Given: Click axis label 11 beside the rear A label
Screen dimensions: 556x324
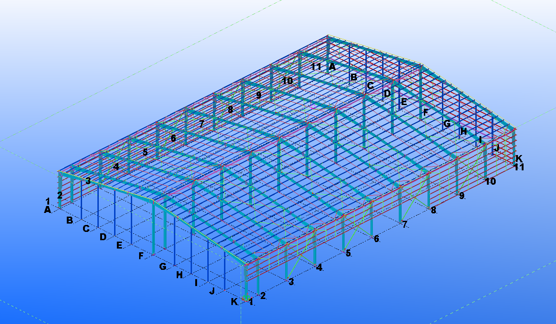Looking at the screenshot, I should point(316,67).
